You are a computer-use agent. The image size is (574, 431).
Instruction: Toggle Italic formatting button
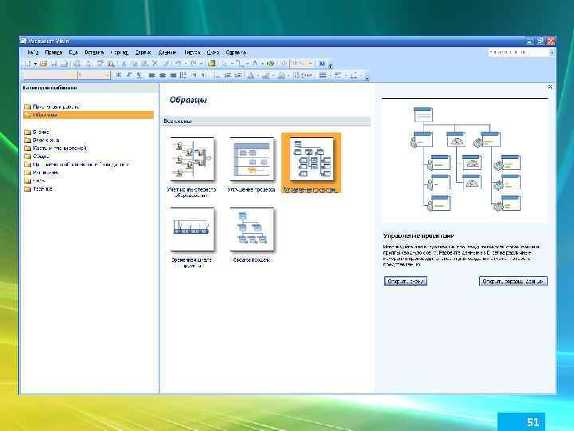click(x=129, y=75)
